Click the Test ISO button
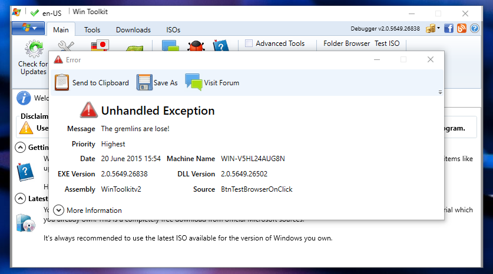This screenshot has height=274, width=493. pyautogui.click(x=387, y=44)
